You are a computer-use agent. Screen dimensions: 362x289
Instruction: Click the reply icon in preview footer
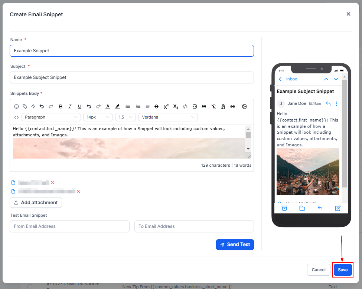coord(320,208)
